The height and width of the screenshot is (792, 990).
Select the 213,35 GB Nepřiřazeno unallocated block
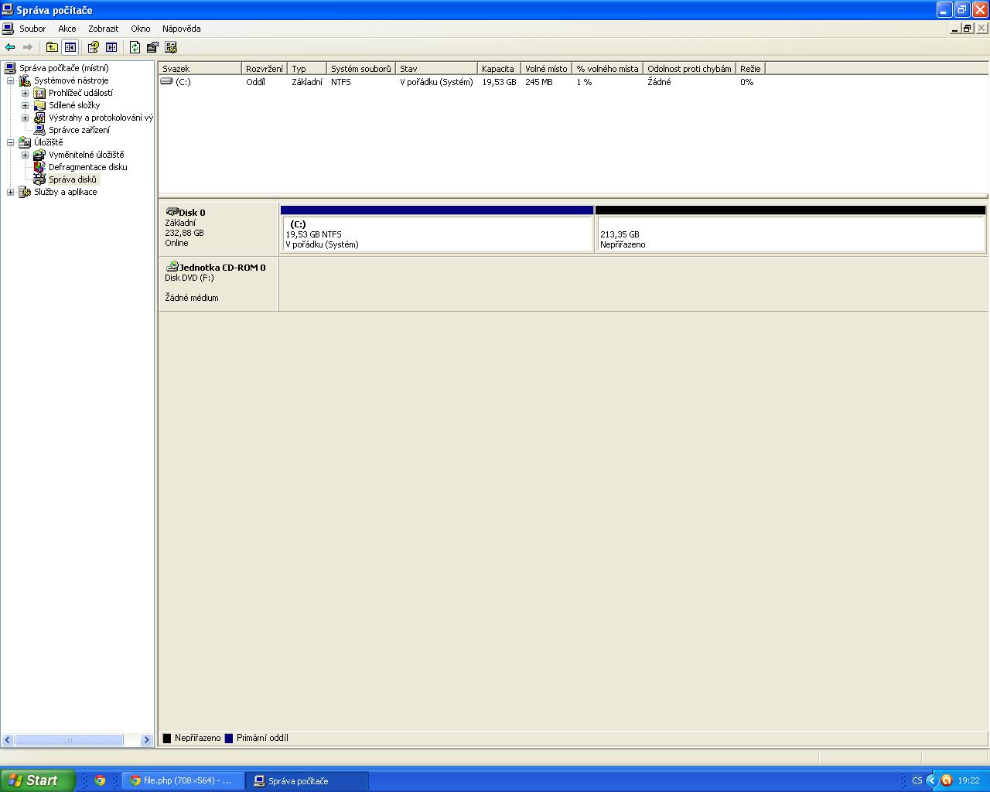(790, 228)
